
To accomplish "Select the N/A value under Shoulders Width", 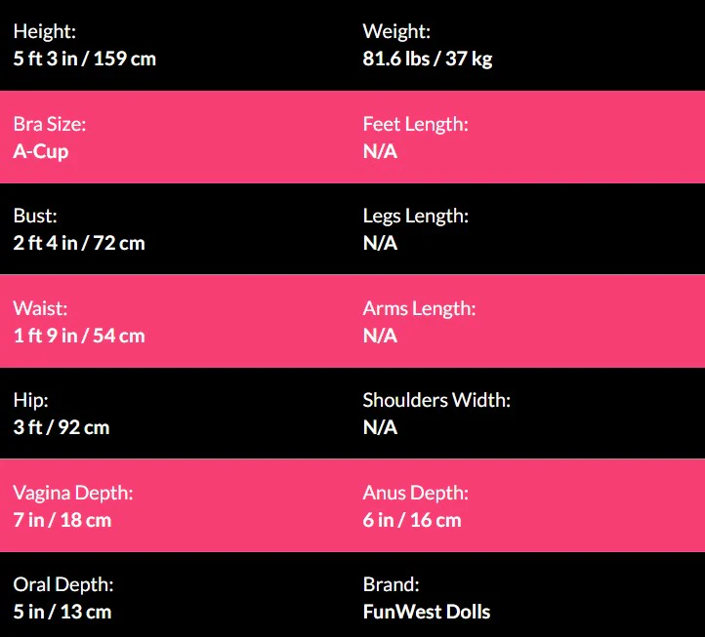I will 380,427.
